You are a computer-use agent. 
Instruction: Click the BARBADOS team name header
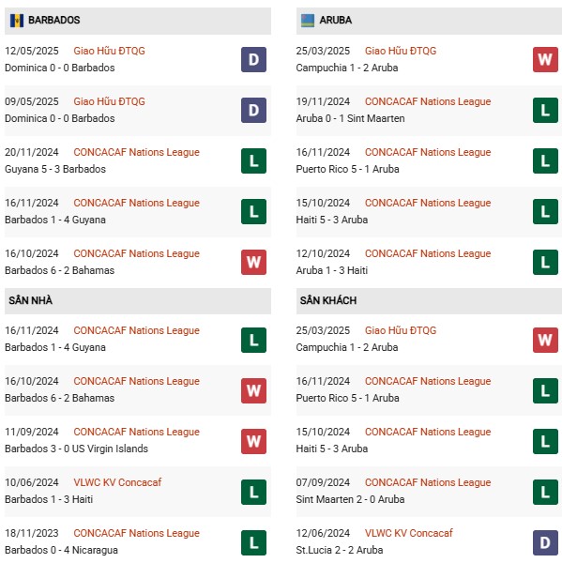(x=53, y=20)
